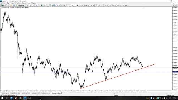Expand the templates dropdown arrow
This screenshot has width=178, height=100.
(59, 5)
